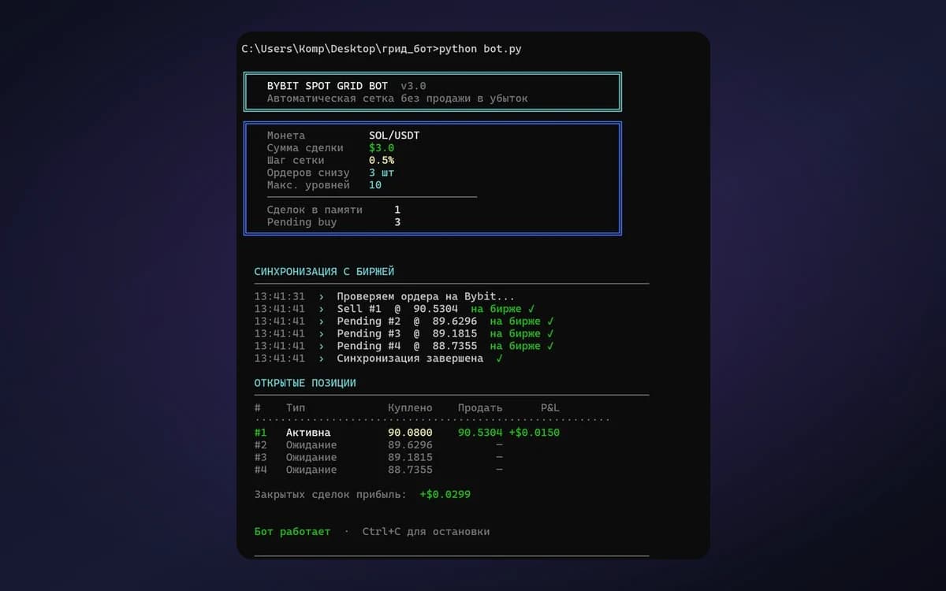This screenshot has width=946, height=591.
Task: Click log entry 'Sell #1 @ 90.5304'
Action: tap(397, 309)
